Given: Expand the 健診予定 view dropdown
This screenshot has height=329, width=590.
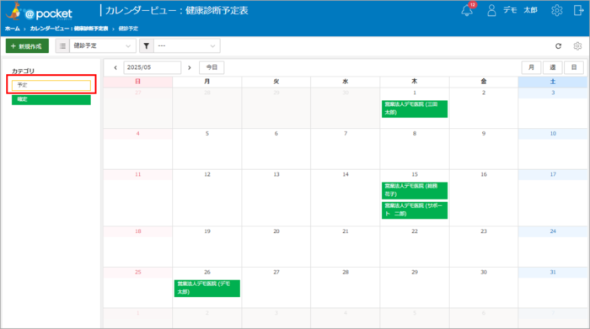Looking at the screenshot, I should pos(102,45).
